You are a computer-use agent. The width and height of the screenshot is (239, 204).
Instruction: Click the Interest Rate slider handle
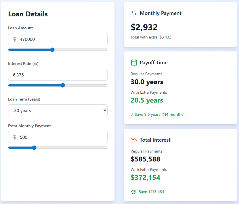click(62, 85)
